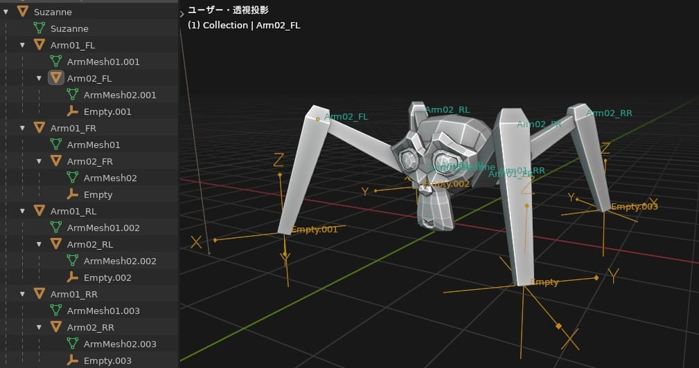This screenshot has height=368, width=699.
Task: Click the Arm01_FL object icon
Action: pos(39,44)
